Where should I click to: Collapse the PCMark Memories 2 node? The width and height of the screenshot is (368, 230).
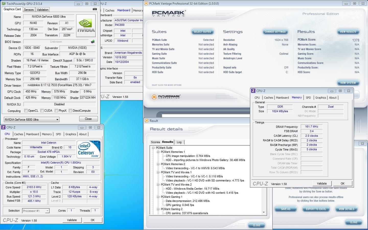[x=158, y=164]
